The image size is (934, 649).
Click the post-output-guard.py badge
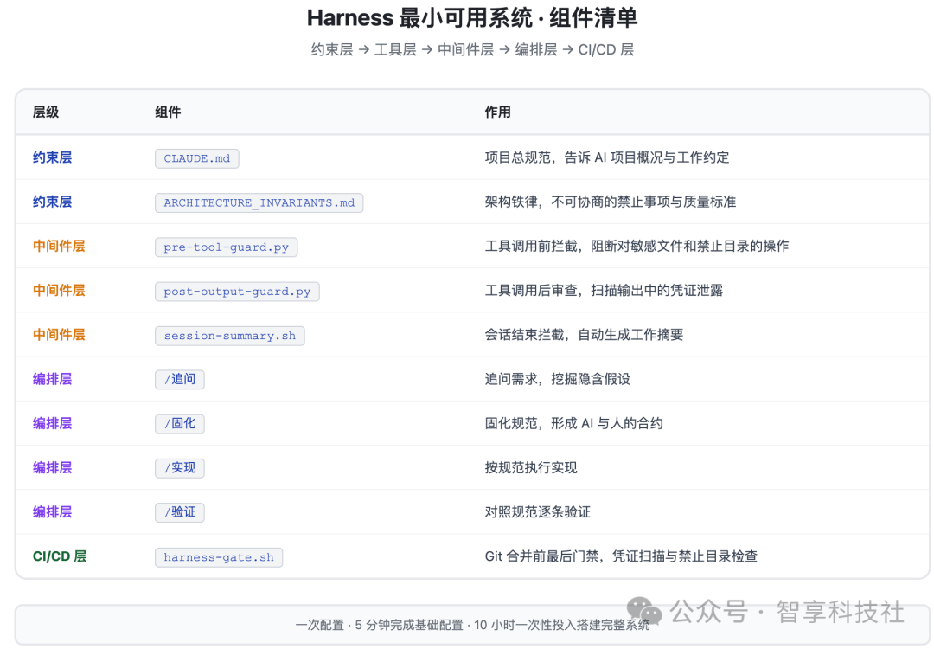coord(236,291)
